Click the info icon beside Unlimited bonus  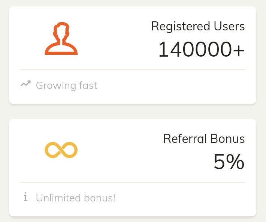click(x=25, y=197)
